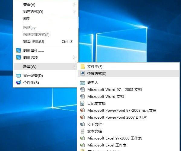Select Microsoft PowerPoint 97-2003 演示文稿

pos(128,110)
